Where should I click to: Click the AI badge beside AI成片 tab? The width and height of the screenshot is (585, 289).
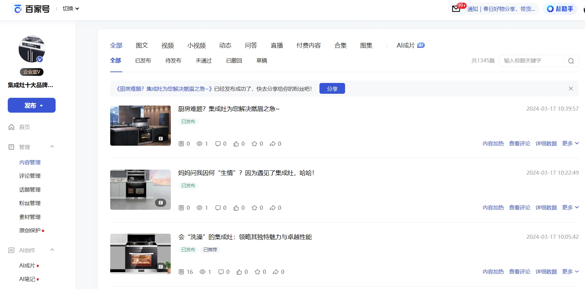coord(421,45)
